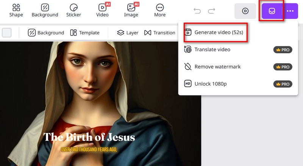Viewport: 303px width, 166px height.
Task: Select the title text The Birth of Jesus
Action: tap(89, 137)
